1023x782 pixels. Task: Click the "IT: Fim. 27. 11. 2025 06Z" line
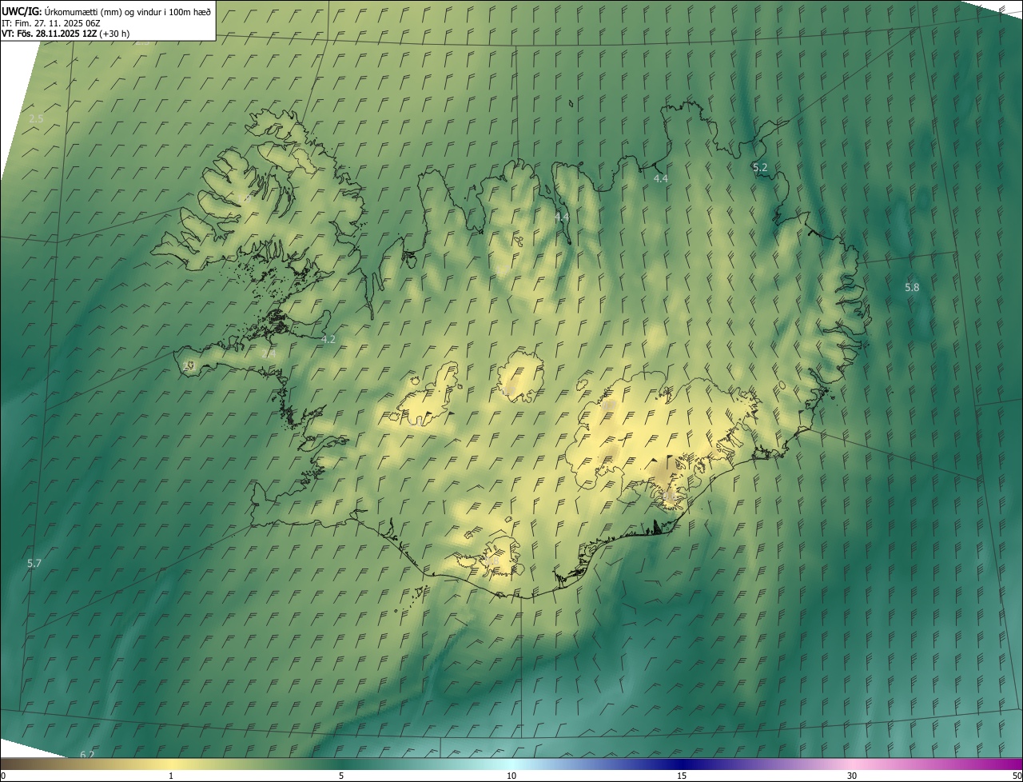pyautogui.click(x=53, y=23)
